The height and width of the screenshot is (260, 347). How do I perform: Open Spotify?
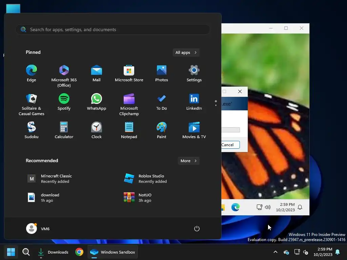click(x=64, y=102)
